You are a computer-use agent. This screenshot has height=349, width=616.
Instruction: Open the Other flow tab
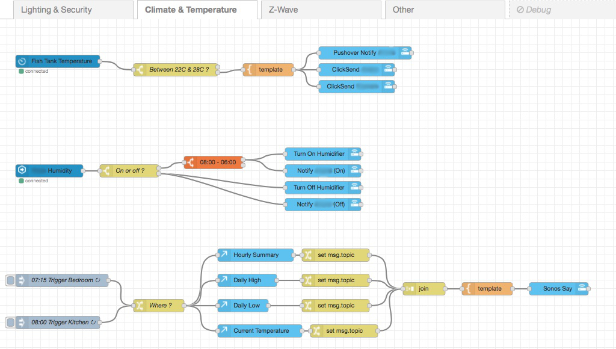click(445, 10)
